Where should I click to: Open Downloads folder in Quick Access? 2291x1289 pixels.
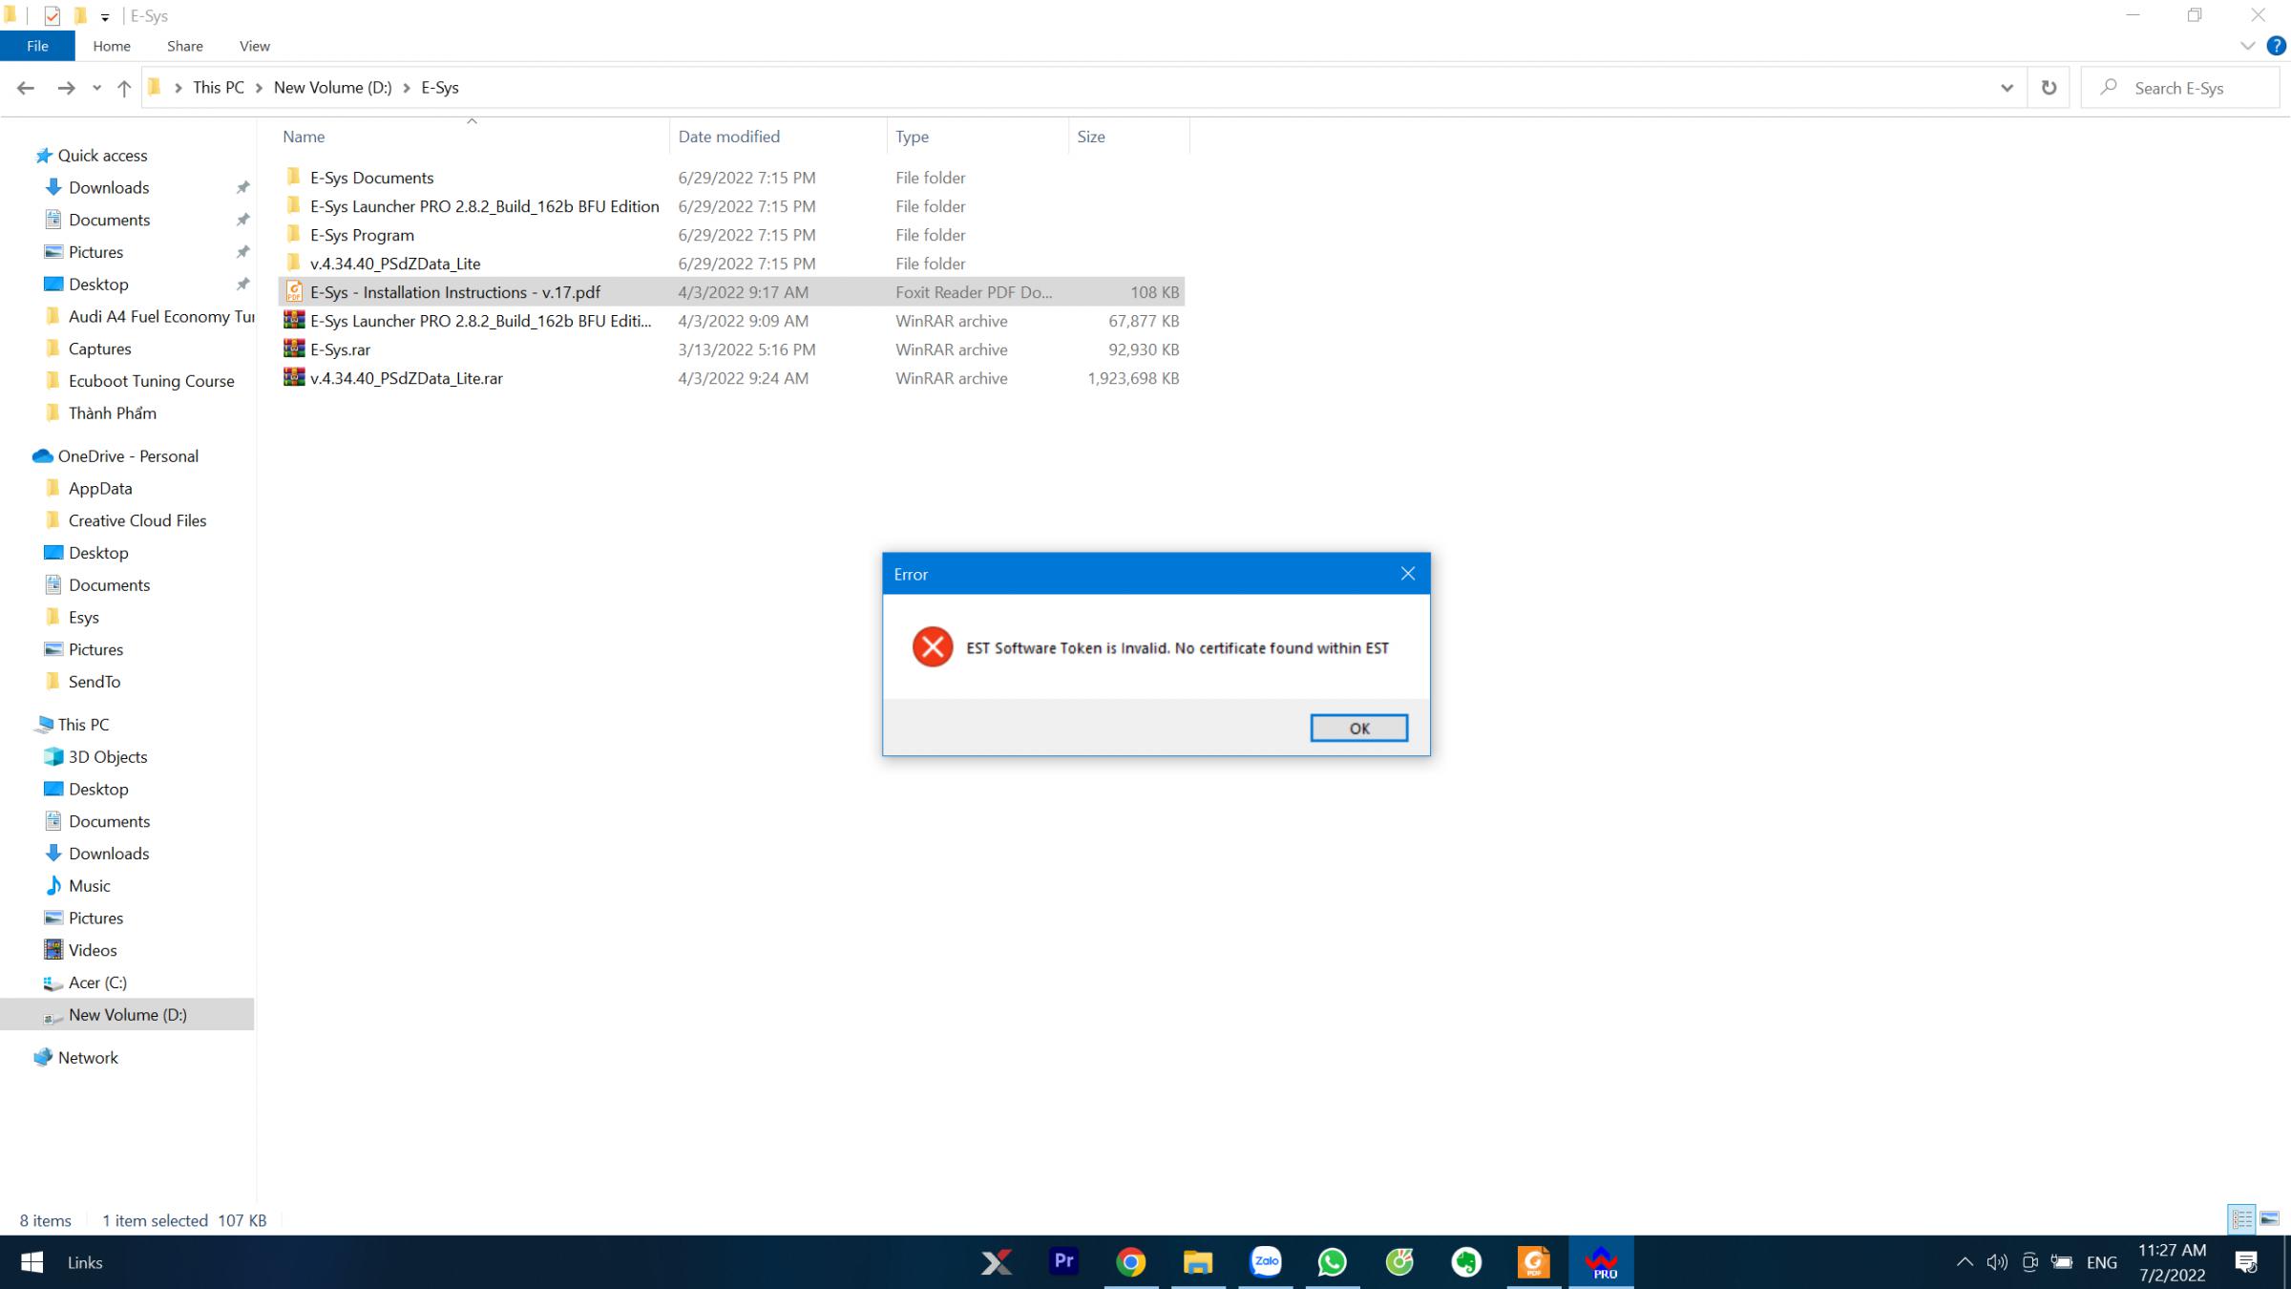[x=109, y=187]
